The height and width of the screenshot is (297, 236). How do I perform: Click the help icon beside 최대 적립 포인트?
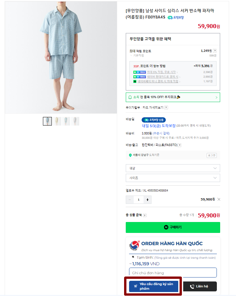[x=215, y=51]
